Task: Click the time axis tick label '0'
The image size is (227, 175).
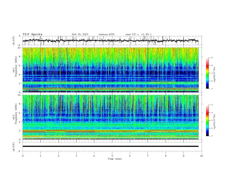Action: click(23, 156)
